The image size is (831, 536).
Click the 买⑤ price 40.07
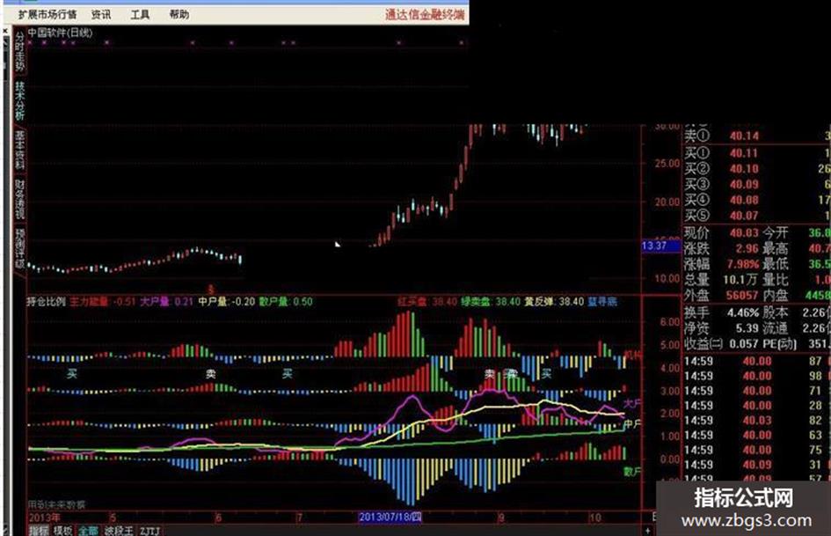[744, 216]
